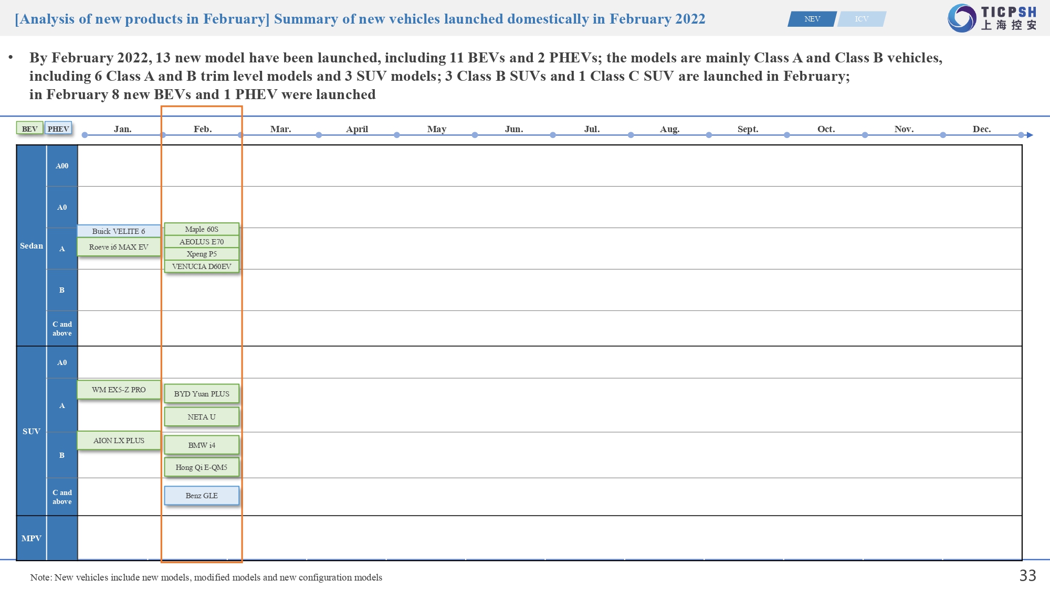Click the TICPSH logo icon
Image resolution: width=1050 pixels, height=590 pixels.
pos(962,18)
